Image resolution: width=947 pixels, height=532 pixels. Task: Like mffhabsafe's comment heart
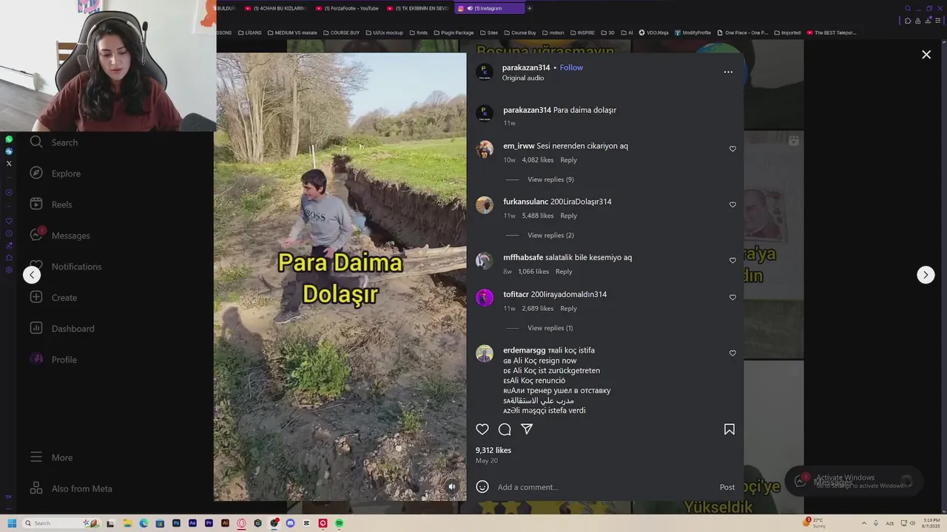pyautogui.click(x=733, y=260)
